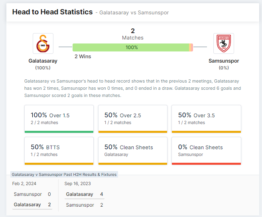Click Samsunspor in the Sep 2023 result

80,205
